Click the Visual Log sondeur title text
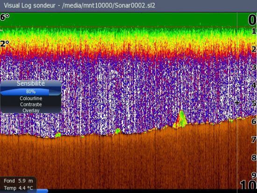Image resolution: width=257 pixels, height=193 pixels. coord(29,6)
